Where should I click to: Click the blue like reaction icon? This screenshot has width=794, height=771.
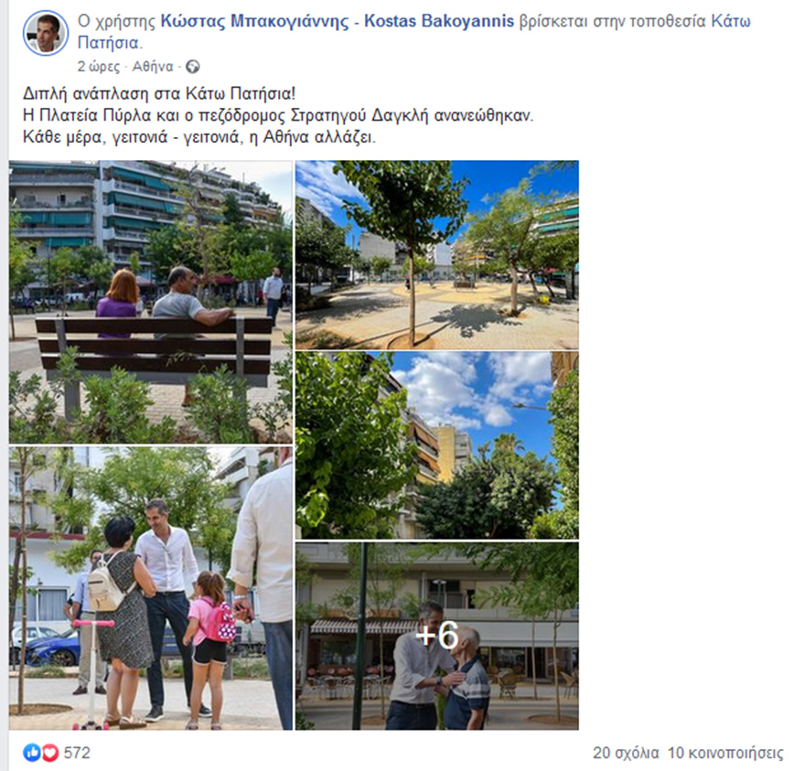coord(31,753)
